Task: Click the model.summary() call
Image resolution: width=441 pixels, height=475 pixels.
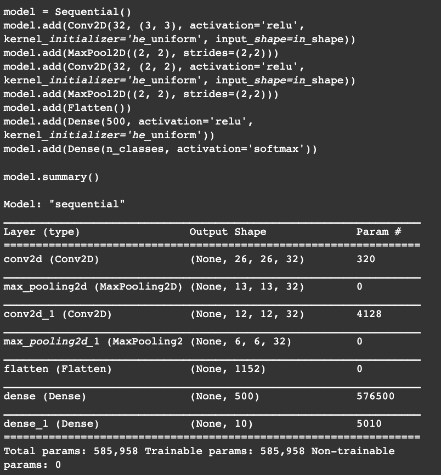Action: pyautogui.click(x=51, y=177)
